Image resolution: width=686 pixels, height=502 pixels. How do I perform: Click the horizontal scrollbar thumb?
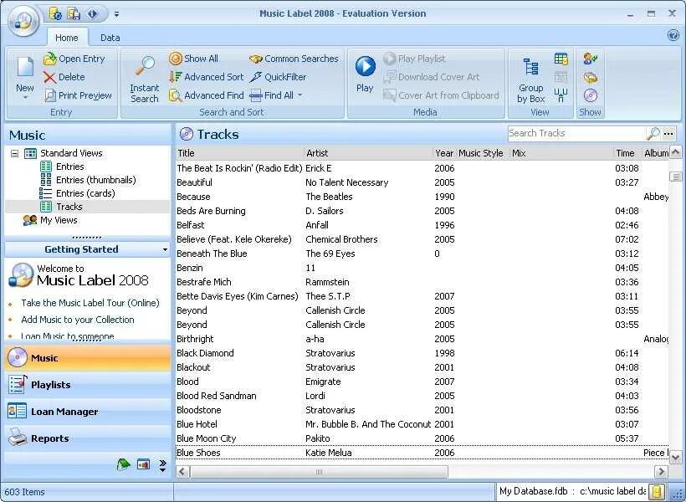point(319,471)
